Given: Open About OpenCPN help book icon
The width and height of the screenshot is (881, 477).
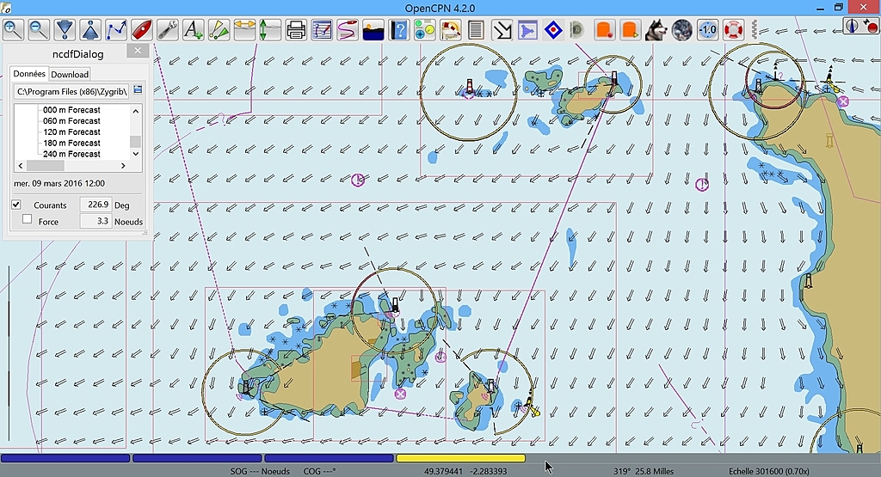Looking at the screenshot, I should point(399,29).
